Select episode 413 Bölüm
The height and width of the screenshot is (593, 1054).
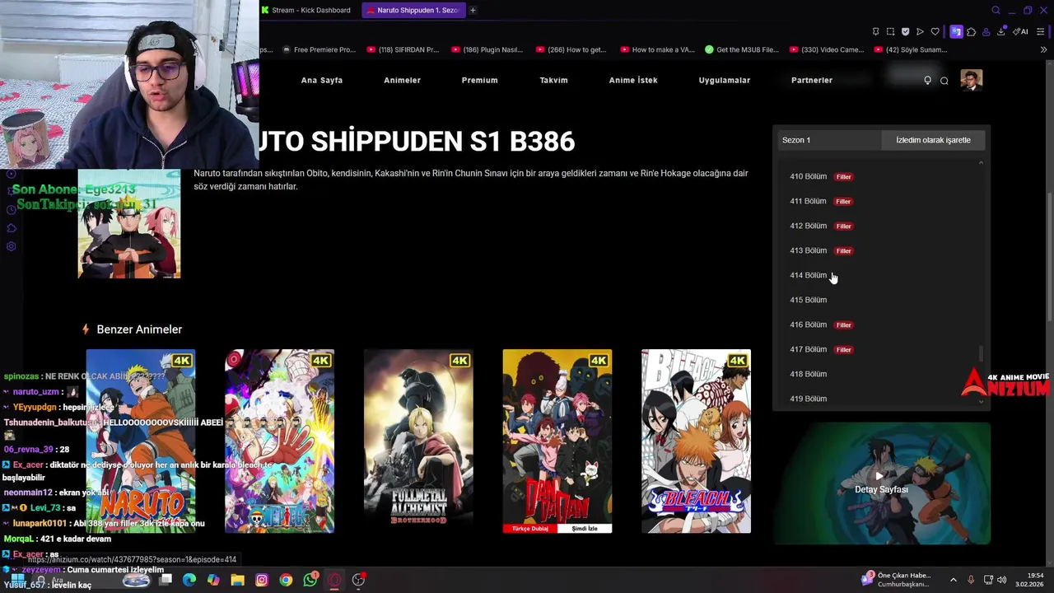808,250
